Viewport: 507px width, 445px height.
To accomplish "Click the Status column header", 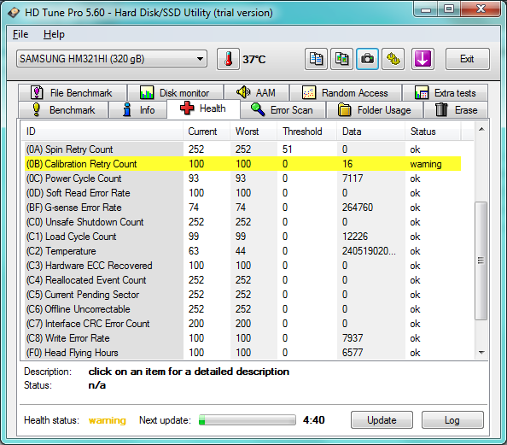I will (x=433, y=132).
